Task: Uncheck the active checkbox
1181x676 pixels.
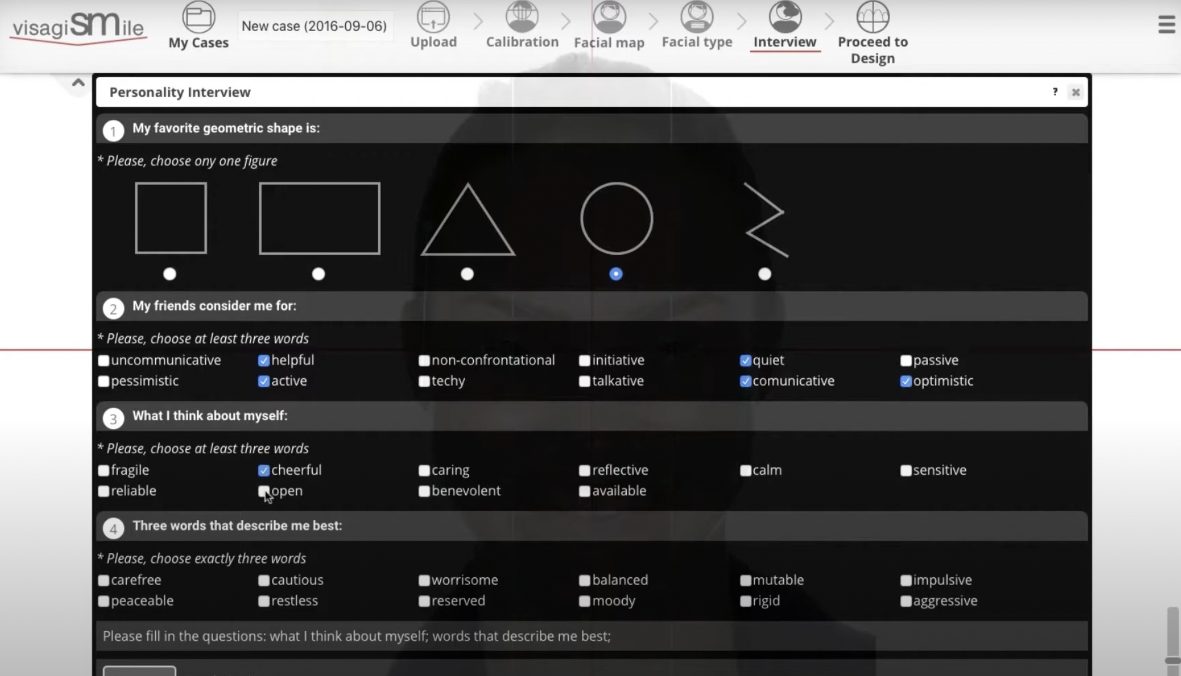Action: click(x=264, y=381)
